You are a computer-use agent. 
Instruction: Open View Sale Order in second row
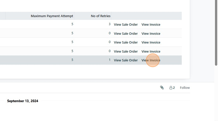click(126, 33)
